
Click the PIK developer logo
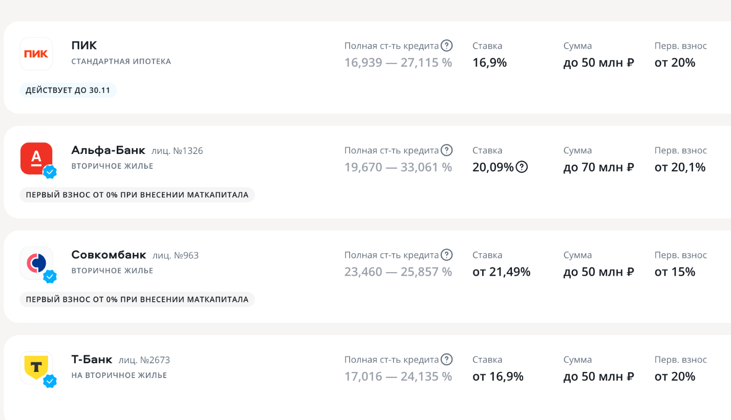point(36,54)
